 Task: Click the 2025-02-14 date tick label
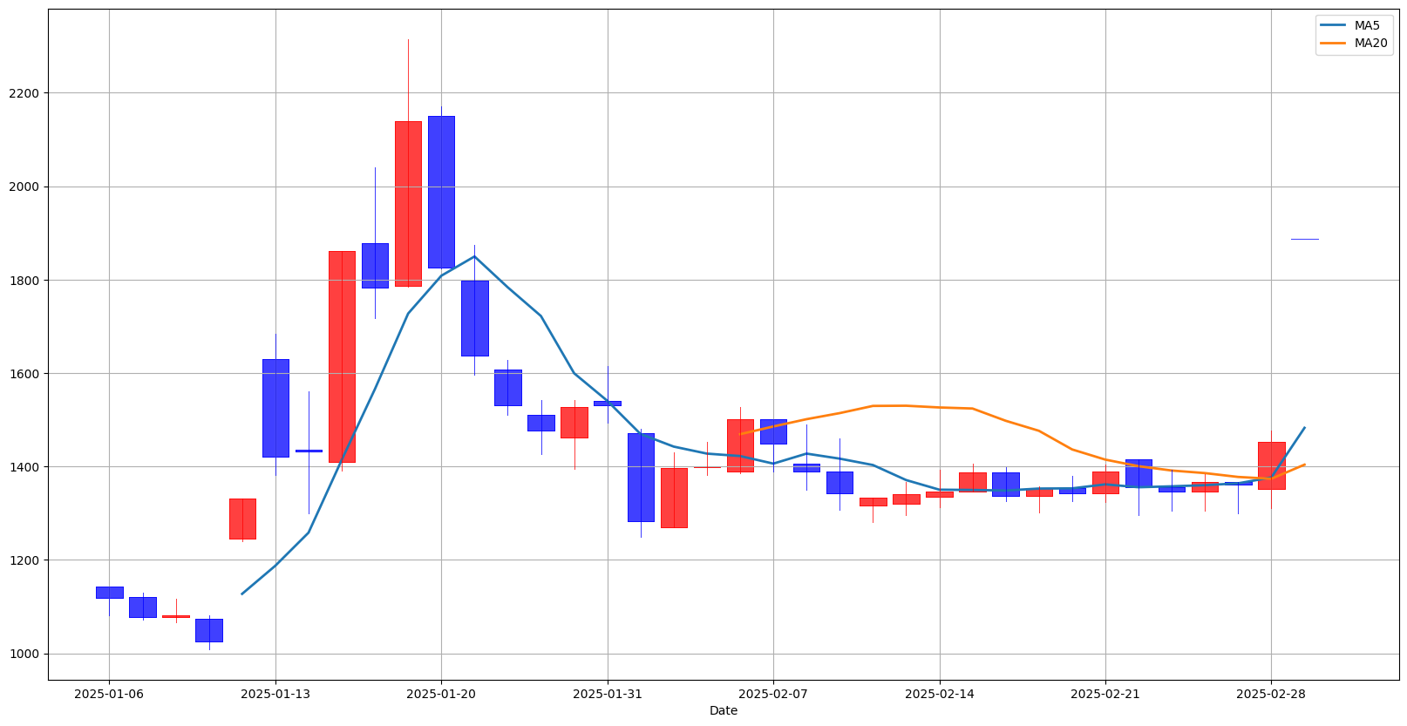click(940, 694)
